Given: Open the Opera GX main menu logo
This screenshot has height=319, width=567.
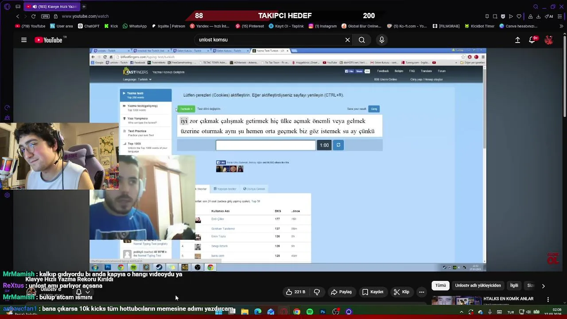Looking at the screenshot, I should [x=7, y=7].
